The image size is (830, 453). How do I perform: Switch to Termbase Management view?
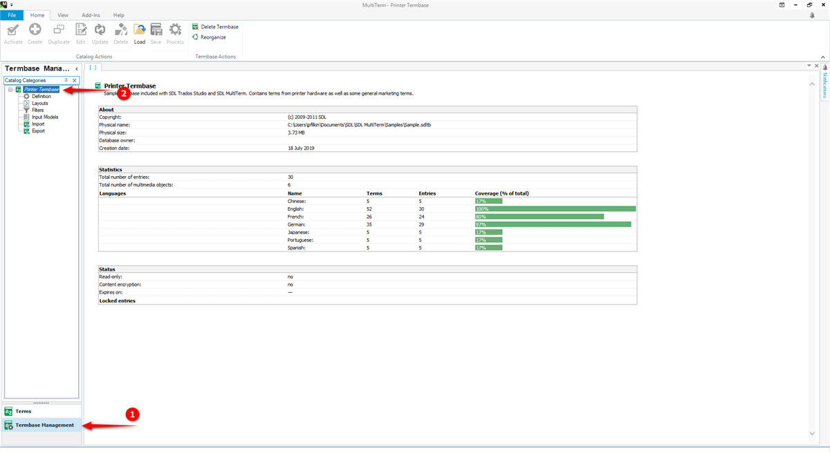pyautogui.click(x=42, y=425)
